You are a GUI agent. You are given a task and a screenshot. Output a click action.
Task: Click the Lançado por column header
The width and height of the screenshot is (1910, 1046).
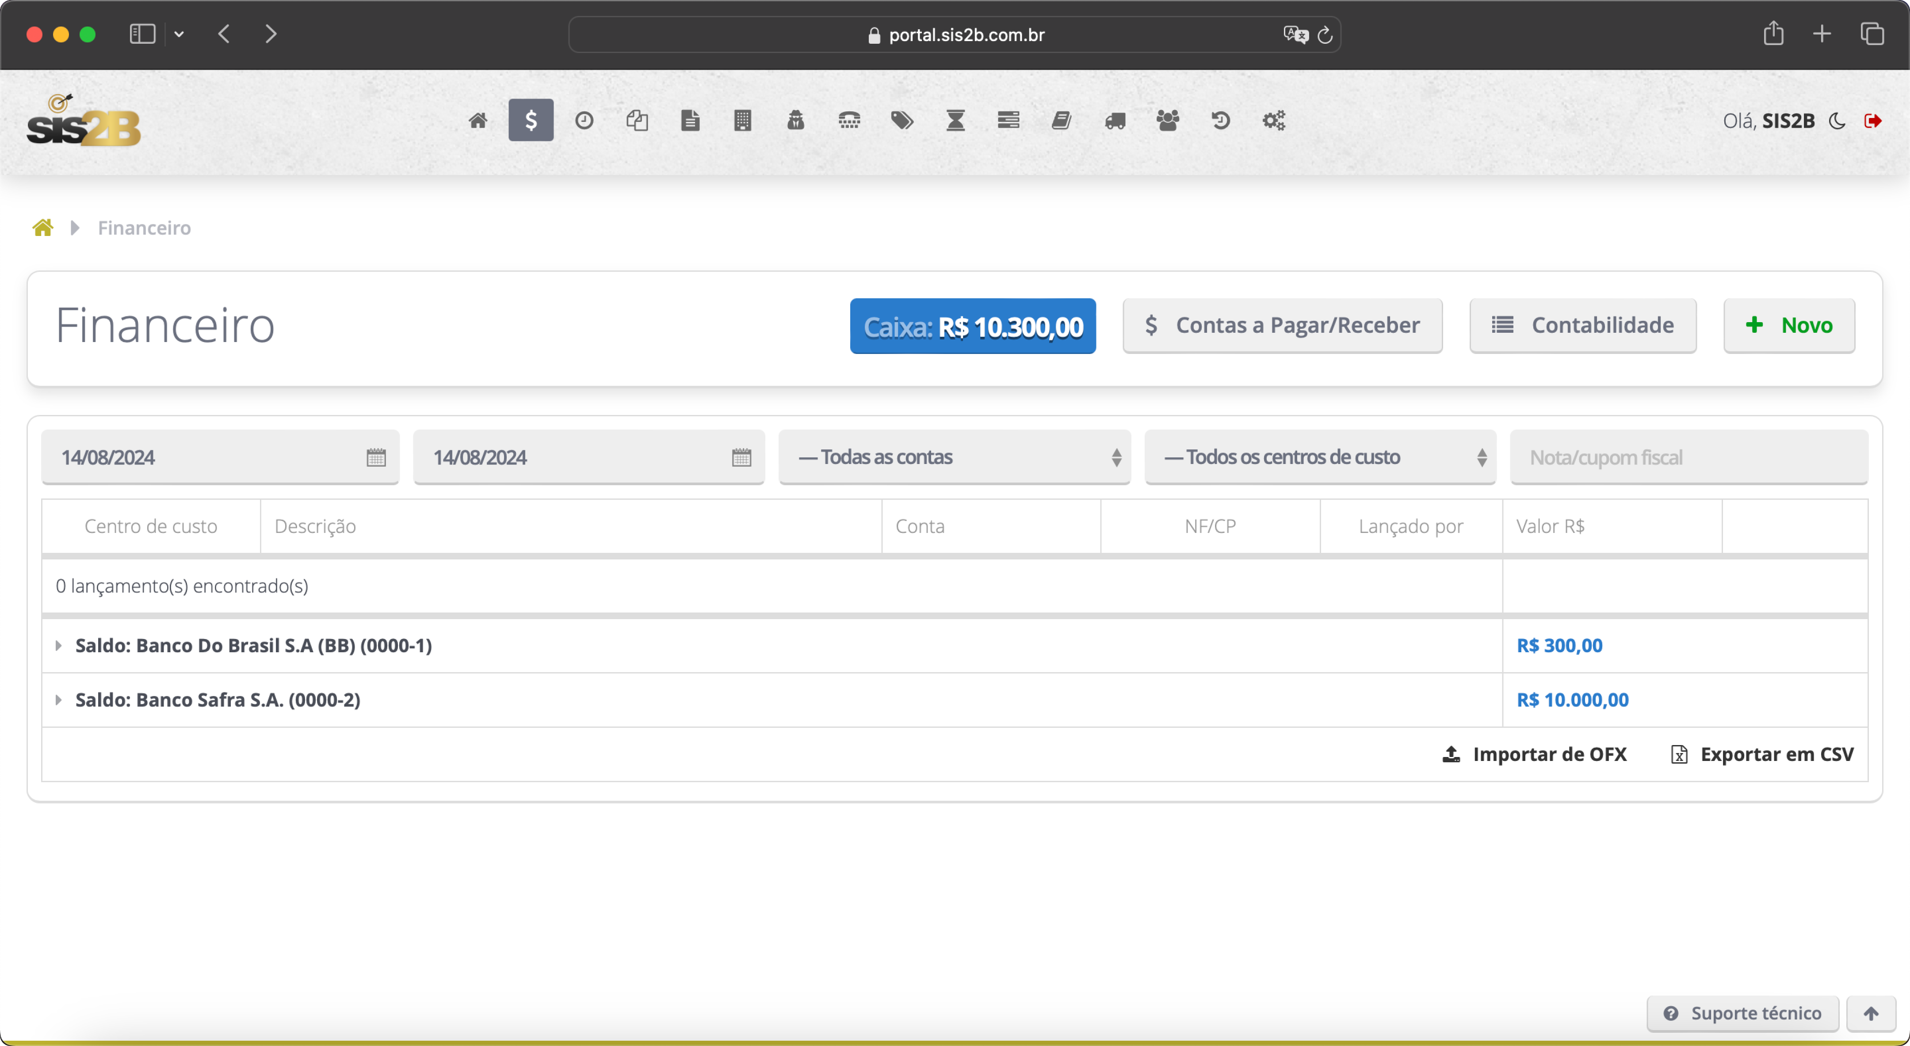[x=1411, y=526]
